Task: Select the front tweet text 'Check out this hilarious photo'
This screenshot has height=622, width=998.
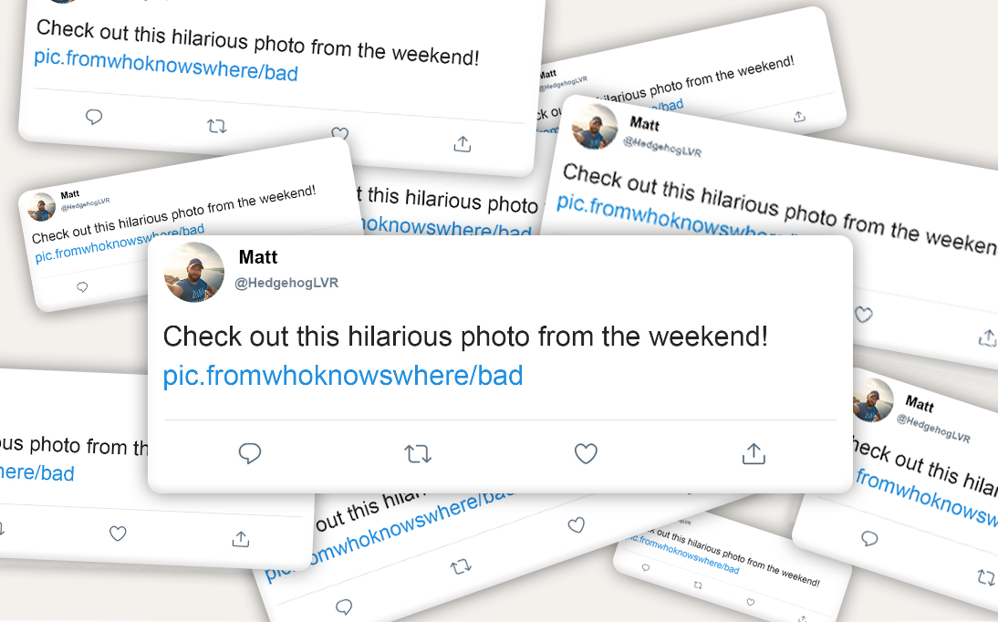Action: 348,337
